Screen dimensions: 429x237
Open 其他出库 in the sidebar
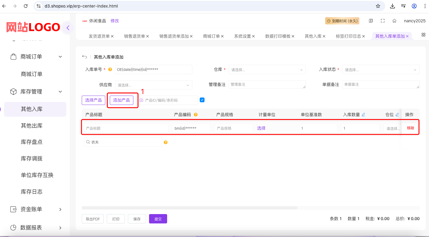[32, 125]
